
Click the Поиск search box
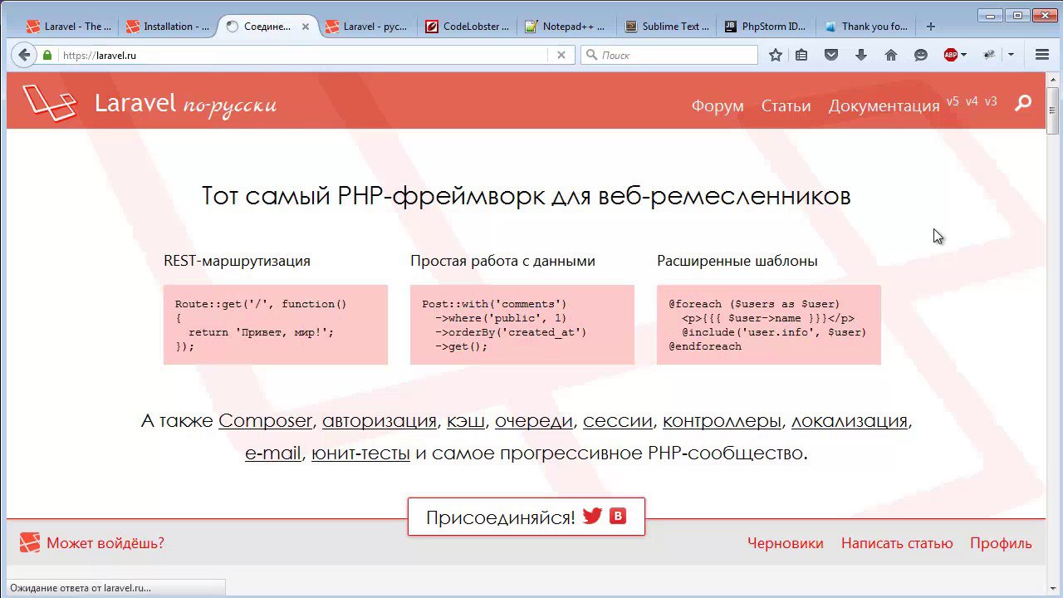[x=669, y=55]
